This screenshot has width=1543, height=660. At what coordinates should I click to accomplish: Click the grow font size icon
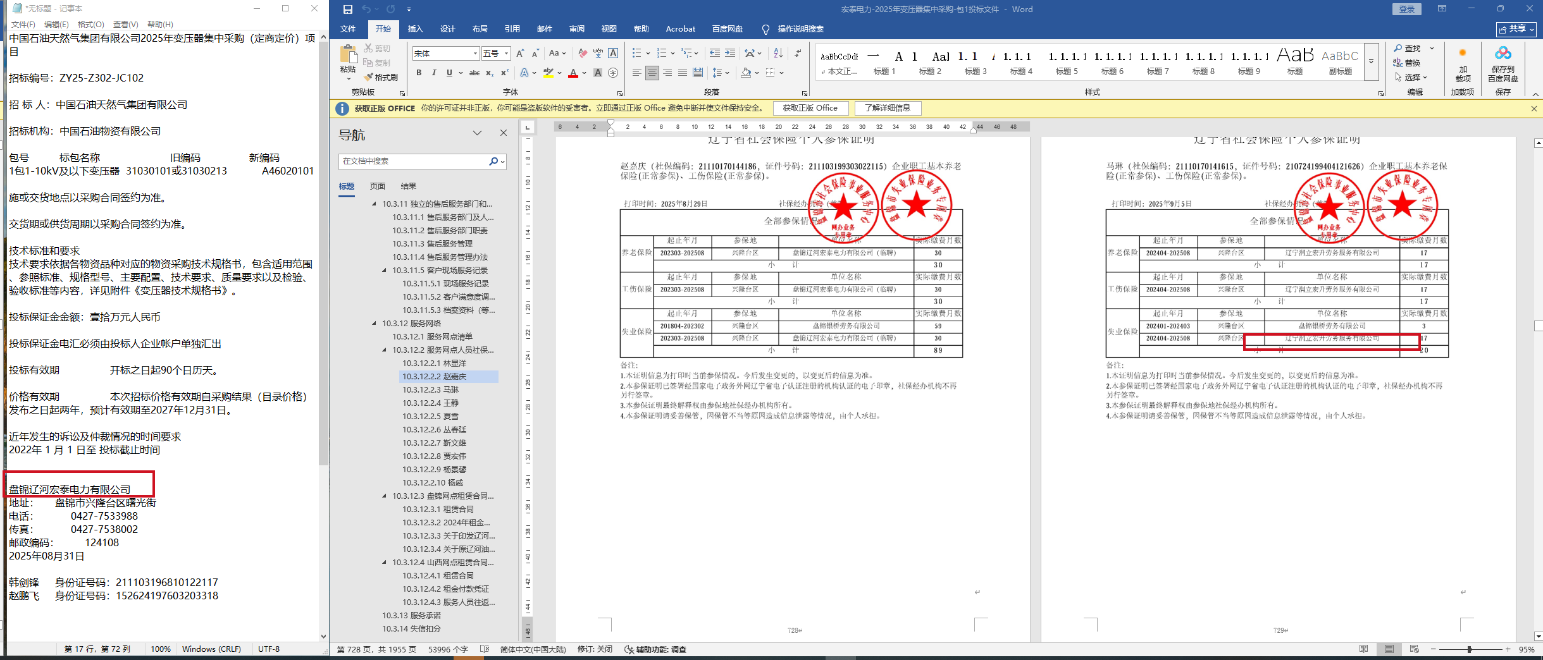[x=520, y=53]
